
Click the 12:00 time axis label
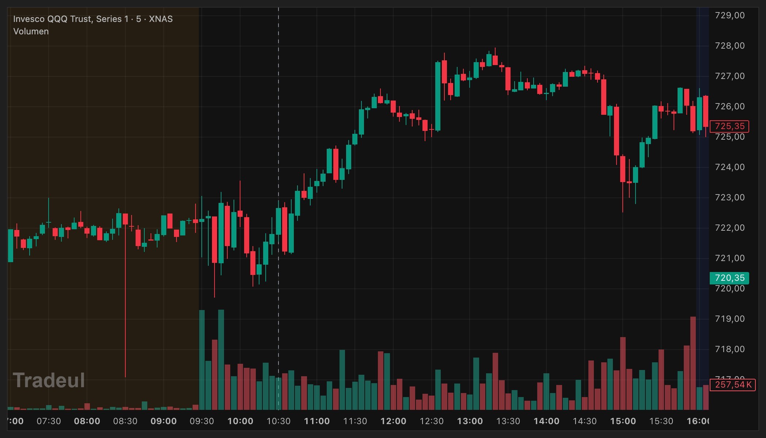point(393,421)
